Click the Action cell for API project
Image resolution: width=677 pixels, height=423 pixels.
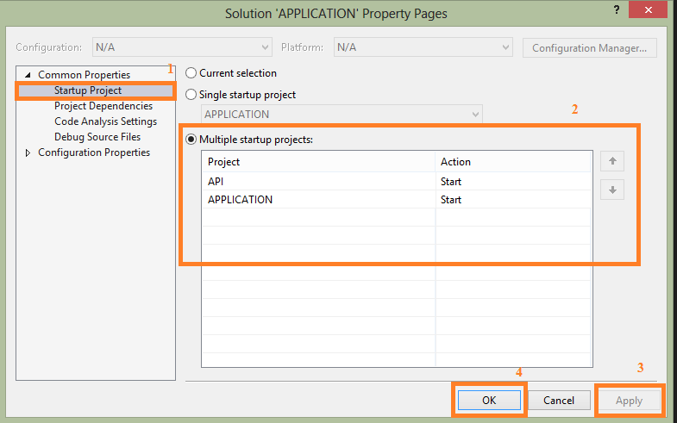[x=514, y=182]
